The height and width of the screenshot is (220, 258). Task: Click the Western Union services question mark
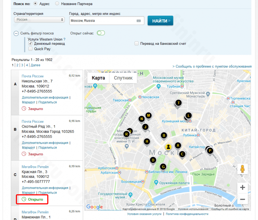click(64, 39)
